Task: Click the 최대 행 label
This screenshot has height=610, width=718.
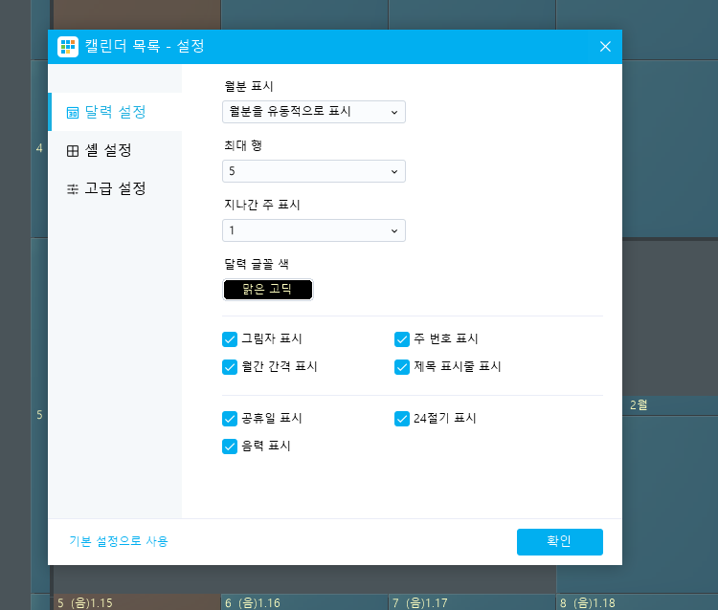Action: [243, 145]
